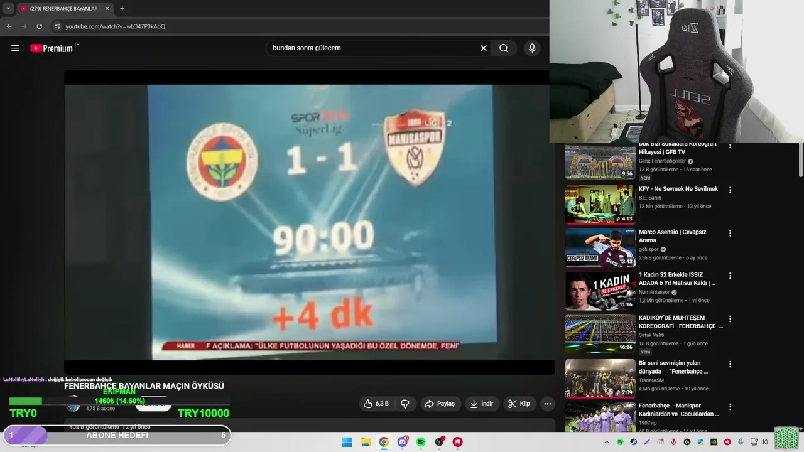Clear the search box text

[484, 48]
